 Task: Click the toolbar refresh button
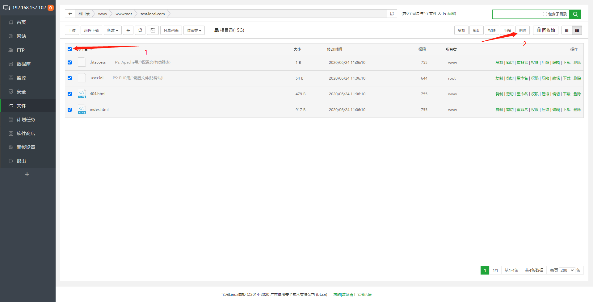click(x=140, y=30)
